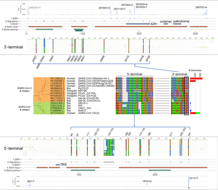Viewport: 218px width, 190px height.
Task: Click accession MN996532.1
Action: [x=58, y=88]
